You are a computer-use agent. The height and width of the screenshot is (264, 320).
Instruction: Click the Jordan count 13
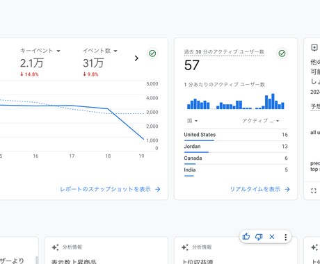(285, 147)
